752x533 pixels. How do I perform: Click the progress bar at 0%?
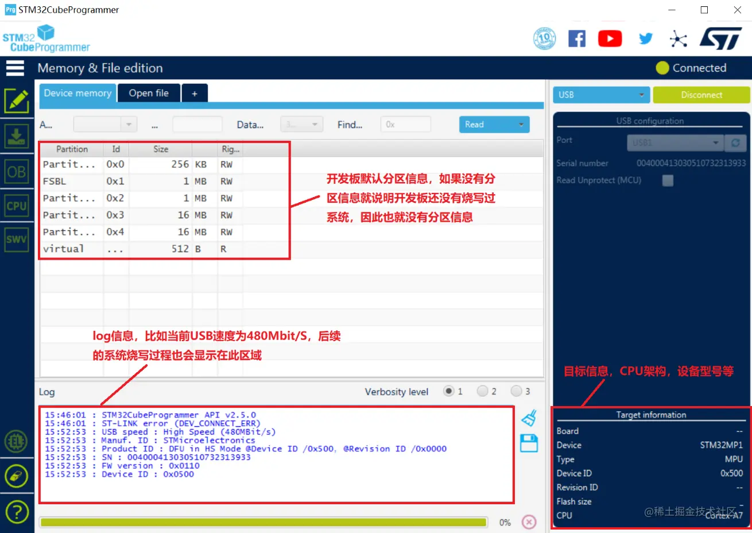tap(263, 522)
